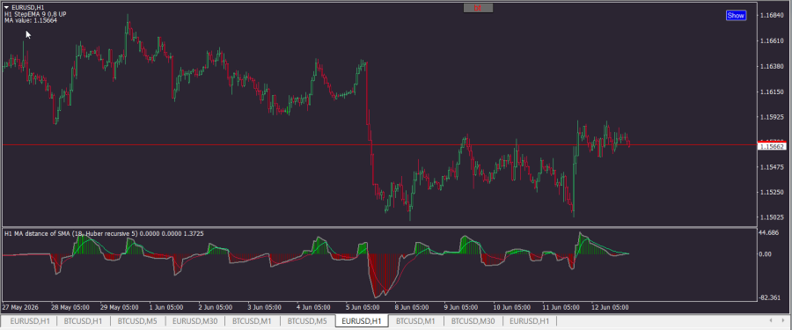Image resolution: width=792 pixels, height=330 pixels.
Task: Click the 1.15925 price axis value
Action: click(x=771, y=117)
